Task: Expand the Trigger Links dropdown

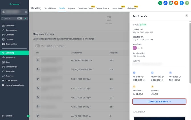Action: 103,9
